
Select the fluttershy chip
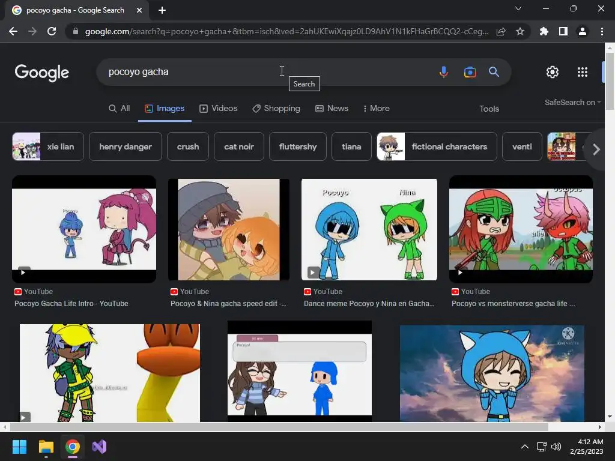(298, 146)
